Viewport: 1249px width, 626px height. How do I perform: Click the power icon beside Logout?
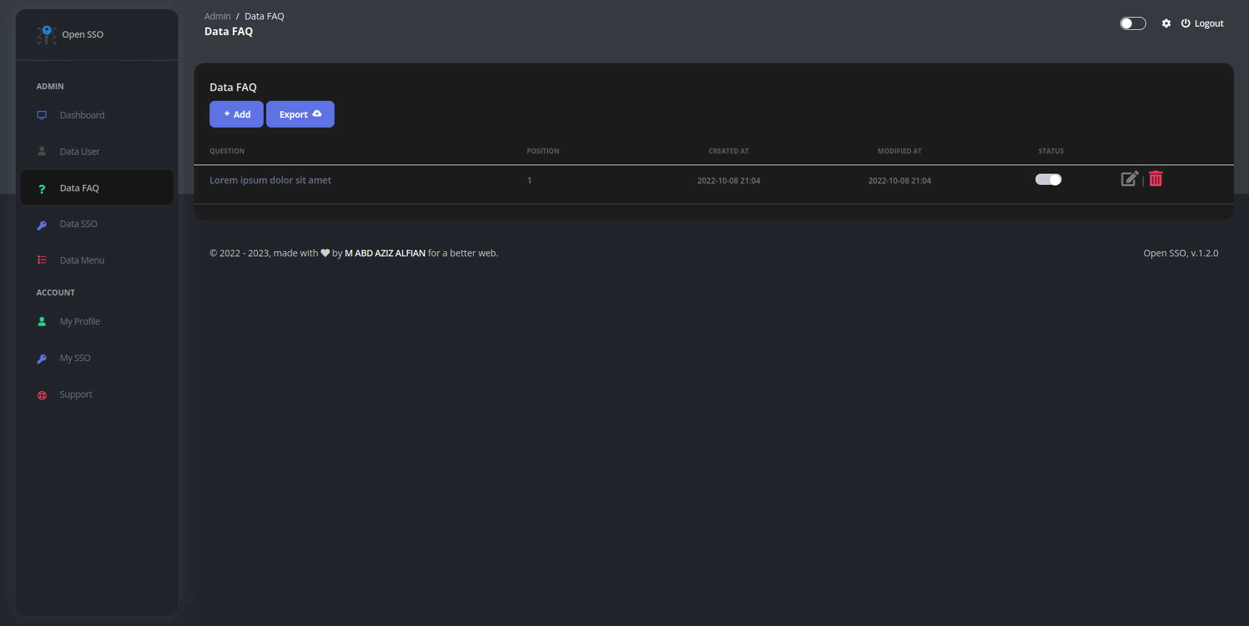pyautogui.click(x=1186, y=23)
